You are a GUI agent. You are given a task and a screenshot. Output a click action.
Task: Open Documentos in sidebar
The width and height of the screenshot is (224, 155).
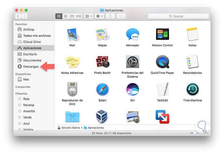pyautogui.click(x=34, y=60)
